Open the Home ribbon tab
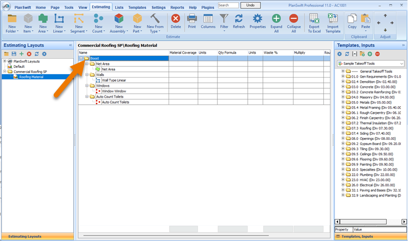The width and height of the screenshot is (408, 241). pyautogui.click(x=40, y=8)
